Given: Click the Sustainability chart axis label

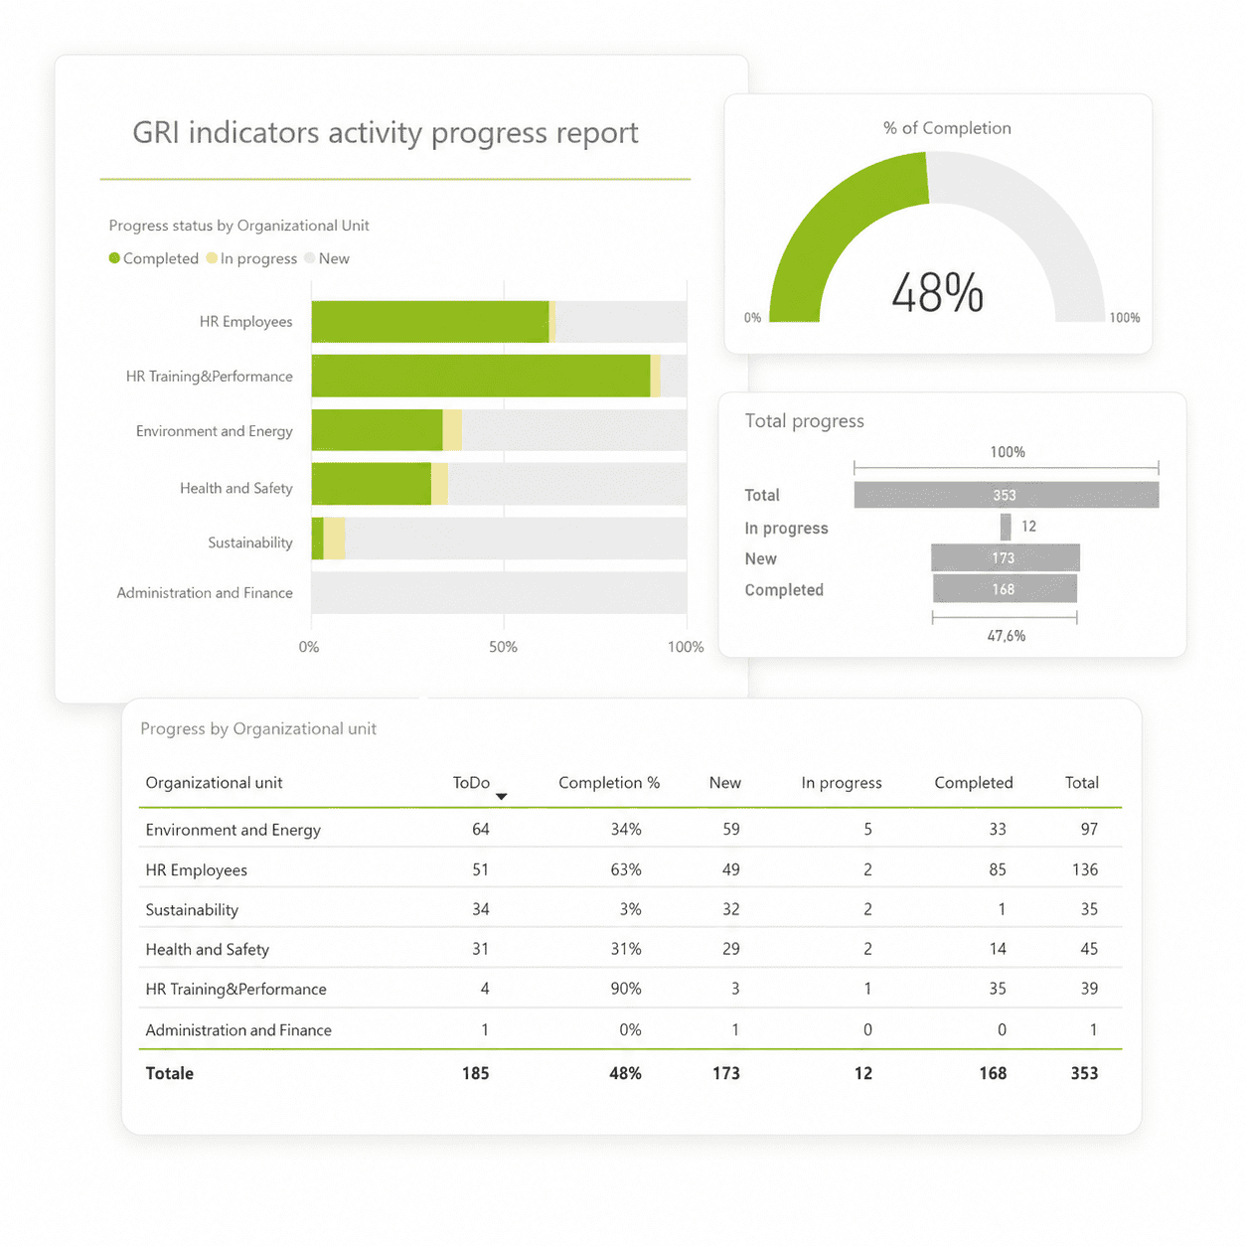Looking at the screenshot, I should coord(250,543).
